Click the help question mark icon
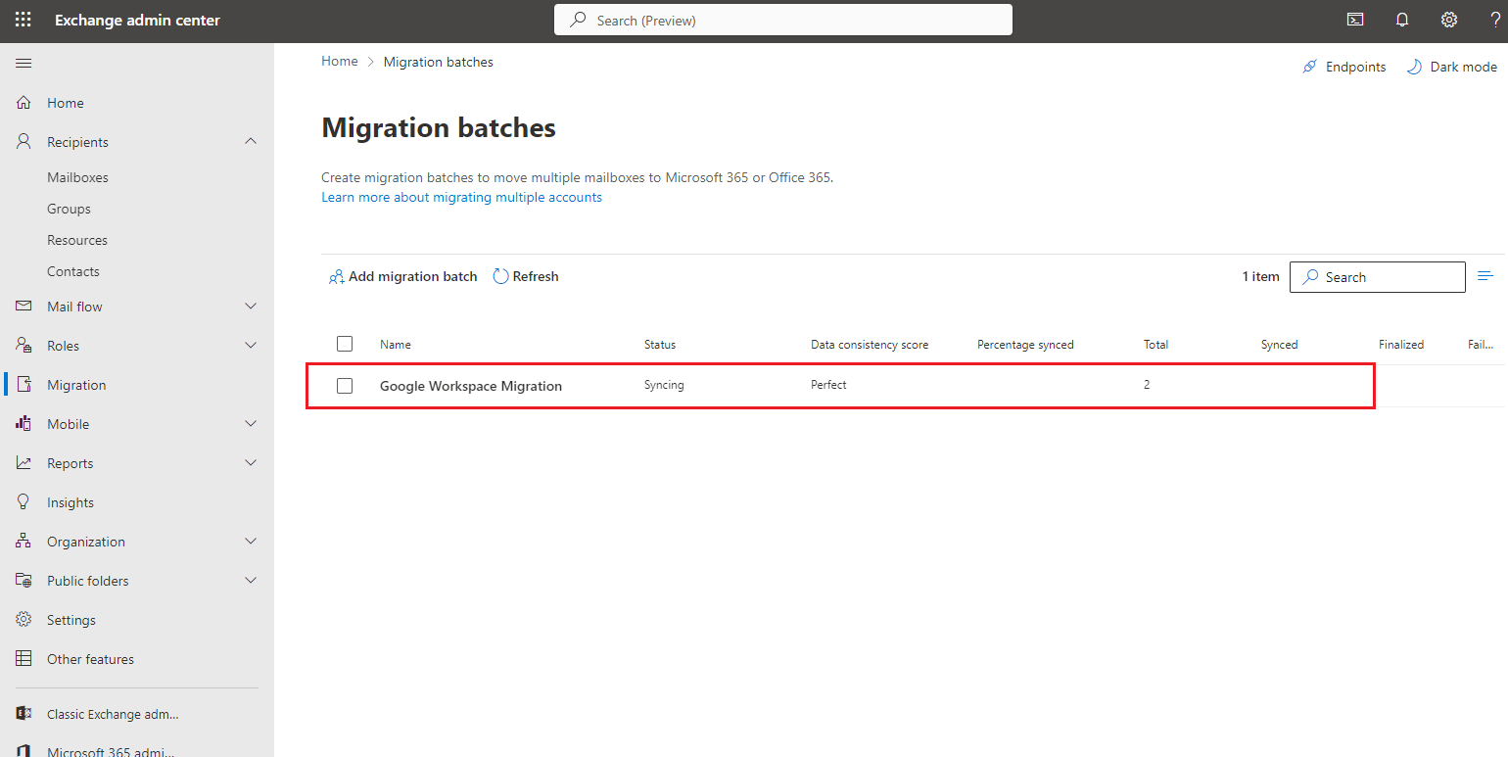The image size is (1508, 757). tap(1494, 20)
